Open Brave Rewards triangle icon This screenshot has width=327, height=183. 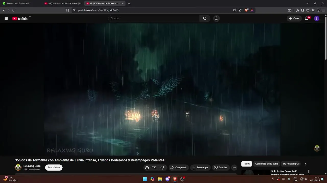252,10
